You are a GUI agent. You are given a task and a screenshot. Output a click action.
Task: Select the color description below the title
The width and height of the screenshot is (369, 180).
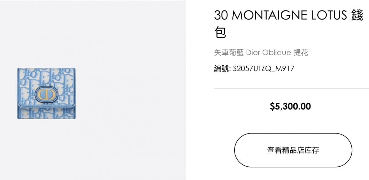[x=262, y=52]
